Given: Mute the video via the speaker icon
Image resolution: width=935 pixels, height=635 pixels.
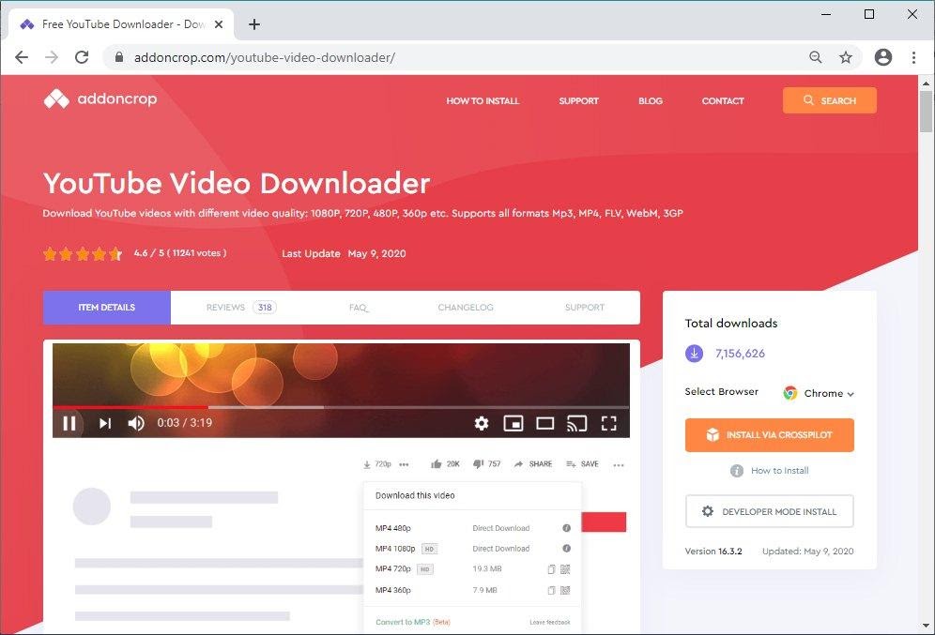Looking at the screenshot, I should (136, 423).
